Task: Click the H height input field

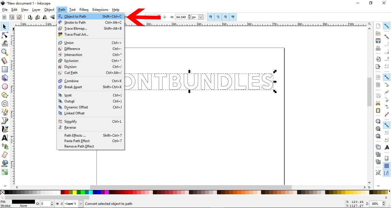Action: pos(181,17)
